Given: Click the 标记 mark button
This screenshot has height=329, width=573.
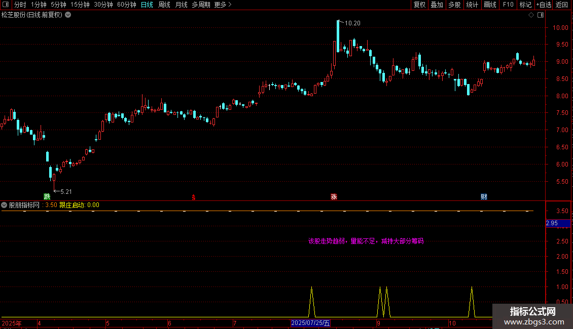Looking at the screenshot, I should click(x=525, y=5).
